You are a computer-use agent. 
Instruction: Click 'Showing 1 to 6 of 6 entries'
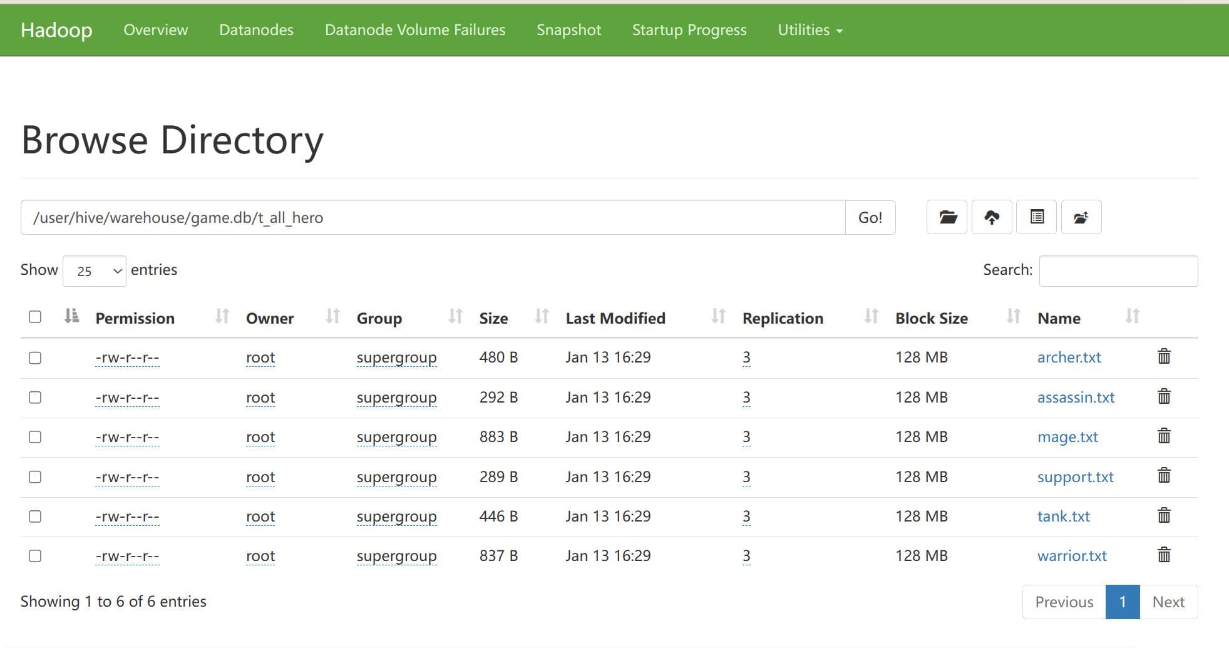pos(113,602)
